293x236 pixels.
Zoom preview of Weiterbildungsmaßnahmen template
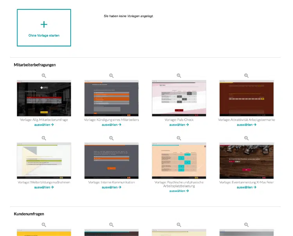tap(44, 138)
